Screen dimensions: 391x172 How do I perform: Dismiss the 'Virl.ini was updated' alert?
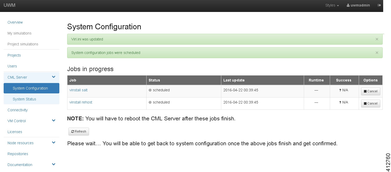(377, 39)
